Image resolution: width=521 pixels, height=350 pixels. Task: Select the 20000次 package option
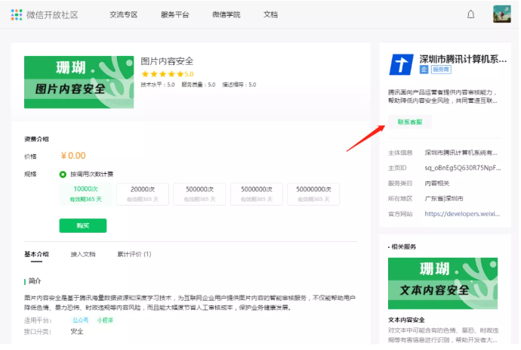pos(143,194)
